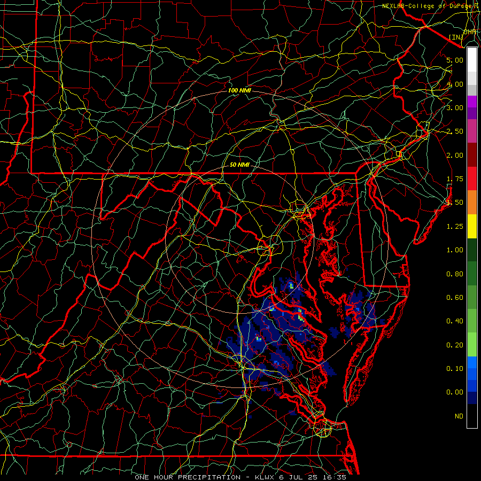Screen dimensions: 481x481
Task: Click the '3.00' scale label
Action: [x=455, y=107]
